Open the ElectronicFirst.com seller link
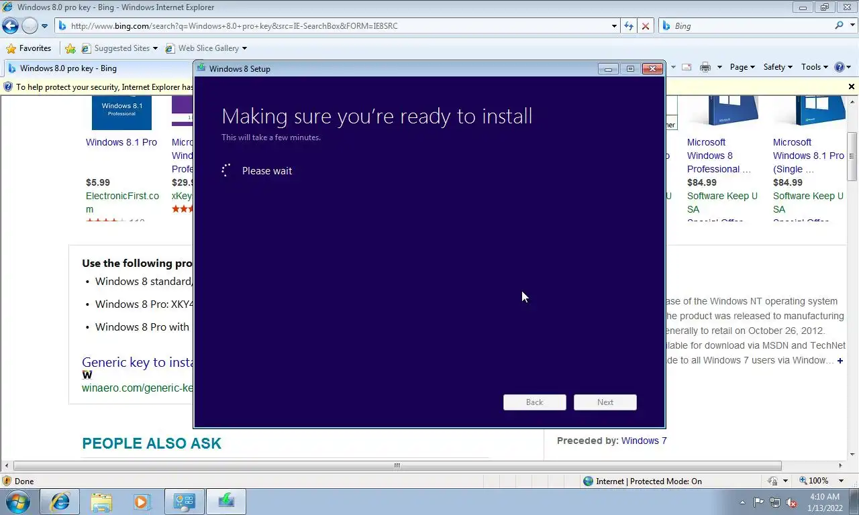This screenshot has height=515, width=859. point(122,203)
